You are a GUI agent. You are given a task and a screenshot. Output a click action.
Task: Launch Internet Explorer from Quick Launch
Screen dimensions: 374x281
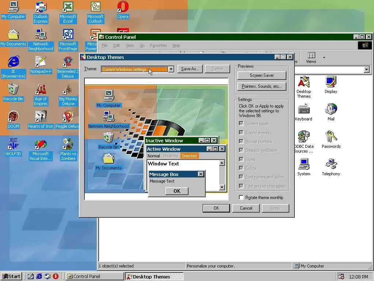39,277
